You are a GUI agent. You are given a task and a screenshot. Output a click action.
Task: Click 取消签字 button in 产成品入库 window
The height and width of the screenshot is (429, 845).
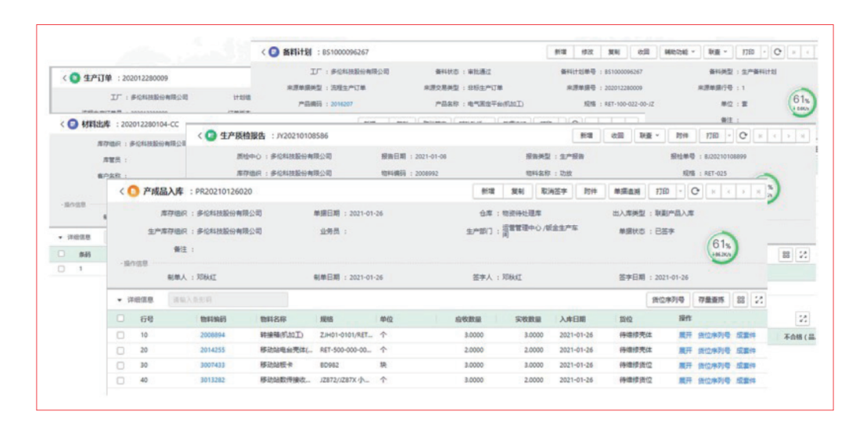point(554,191)
